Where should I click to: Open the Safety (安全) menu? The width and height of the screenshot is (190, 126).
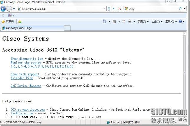point(157,22)
